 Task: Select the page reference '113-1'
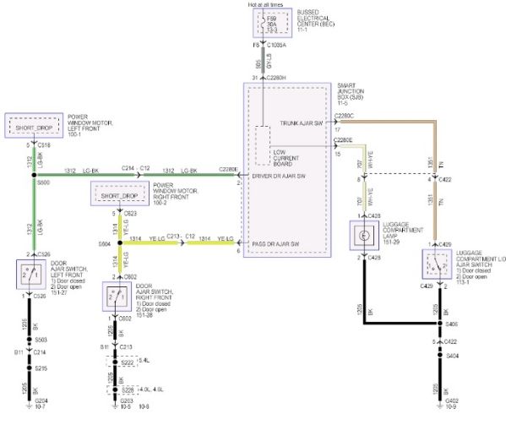pos(463,282)
